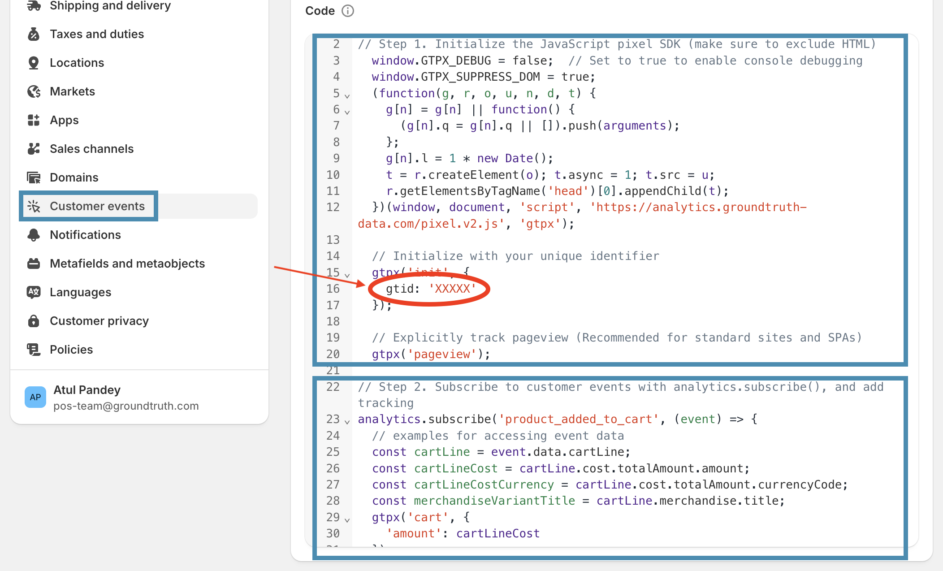Screen dimensions: 943x571
Task: Click the Notifications bell icon
Action: [x=34, y=235]
